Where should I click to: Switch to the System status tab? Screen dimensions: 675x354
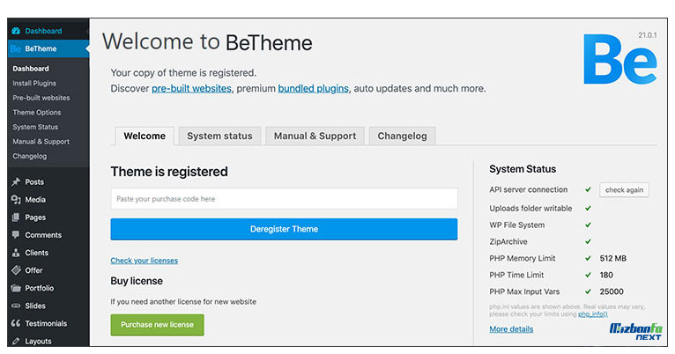(x=219, y=136)
